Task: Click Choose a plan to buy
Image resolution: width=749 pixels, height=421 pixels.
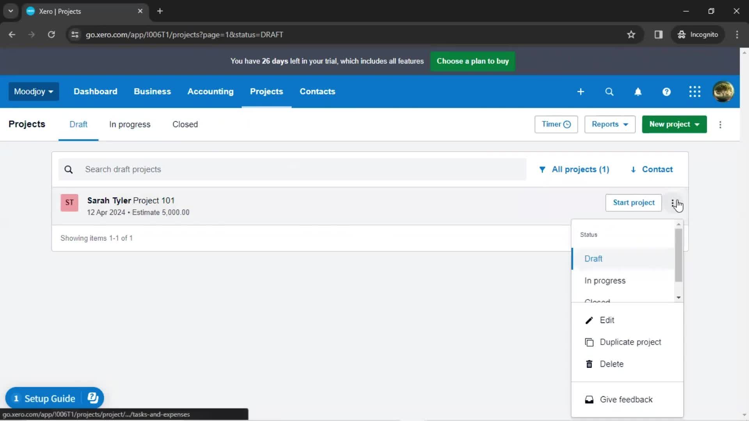Action: point(472,61)
